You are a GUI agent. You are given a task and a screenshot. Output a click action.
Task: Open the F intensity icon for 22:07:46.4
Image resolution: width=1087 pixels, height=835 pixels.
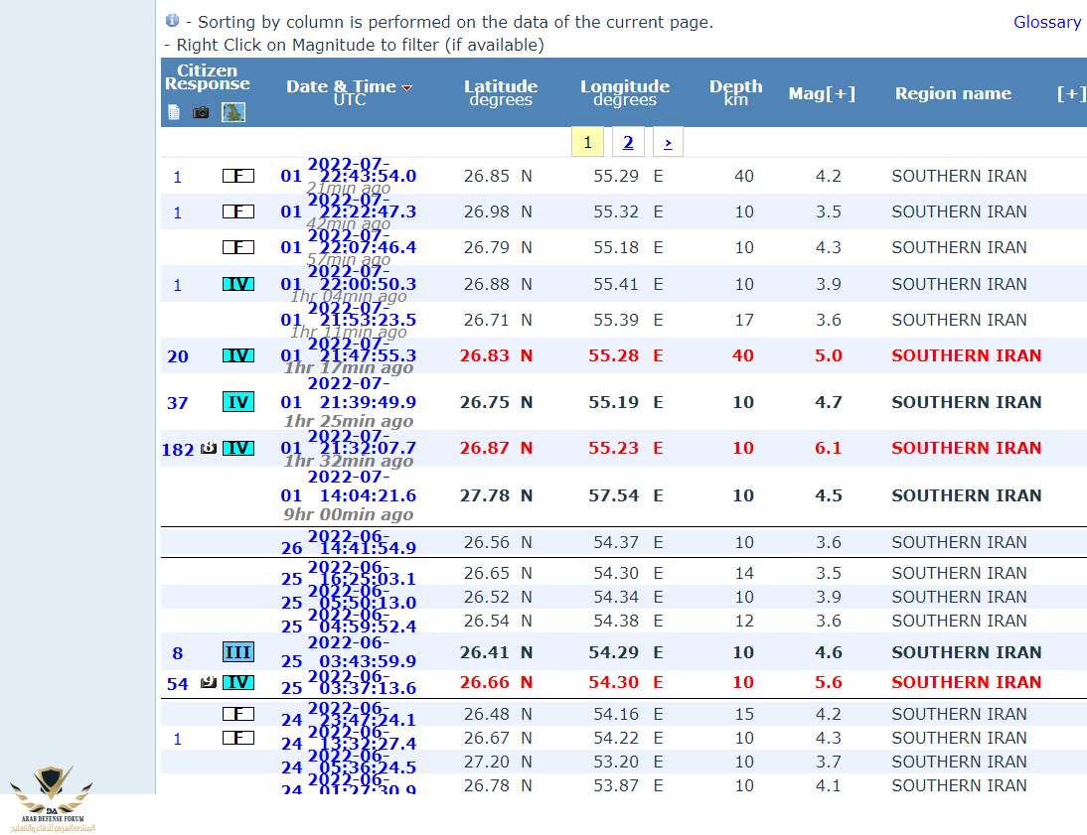pos(237,247)
